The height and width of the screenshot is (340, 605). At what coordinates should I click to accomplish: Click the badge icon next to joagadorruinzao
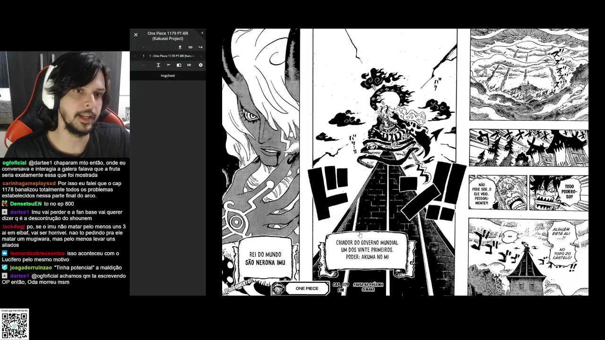5,268
